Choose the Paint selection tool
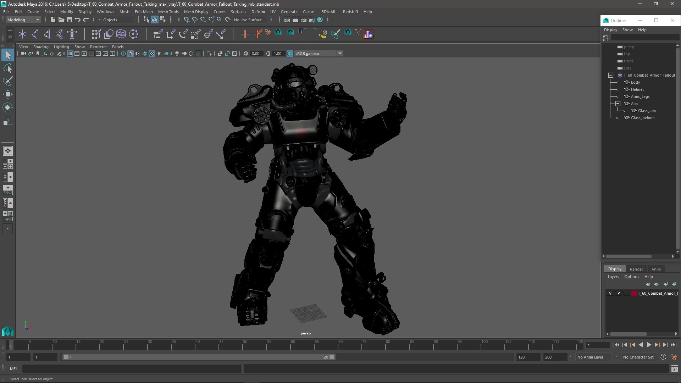This screenshot has height=383, width=681. coord(8,81)
